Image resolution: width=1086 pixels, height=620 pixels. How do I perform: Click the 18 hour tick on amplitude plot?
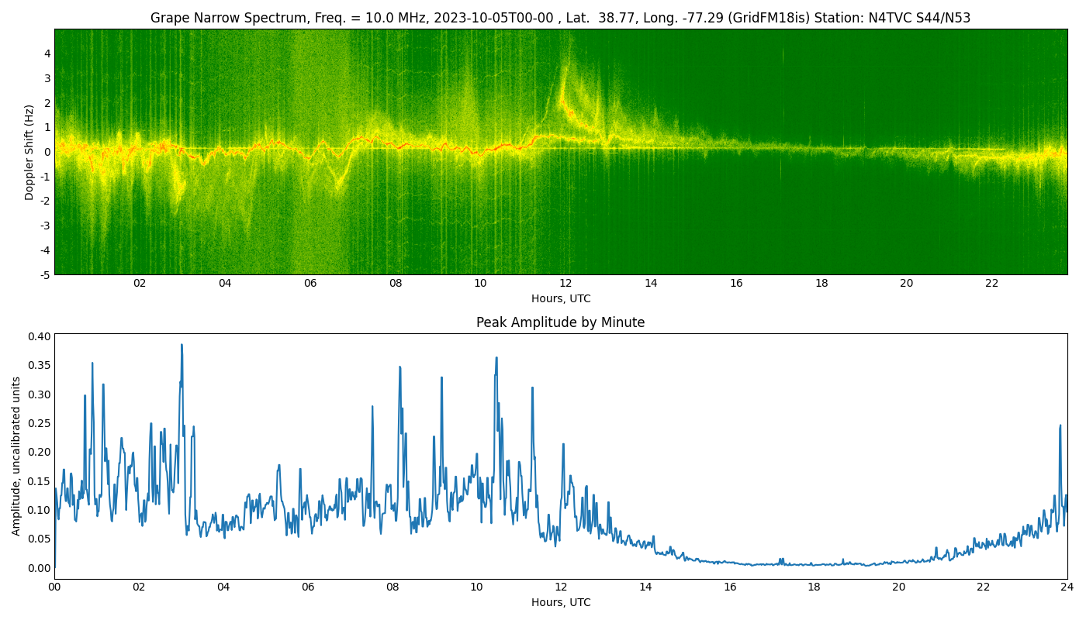tap(814, 587)
